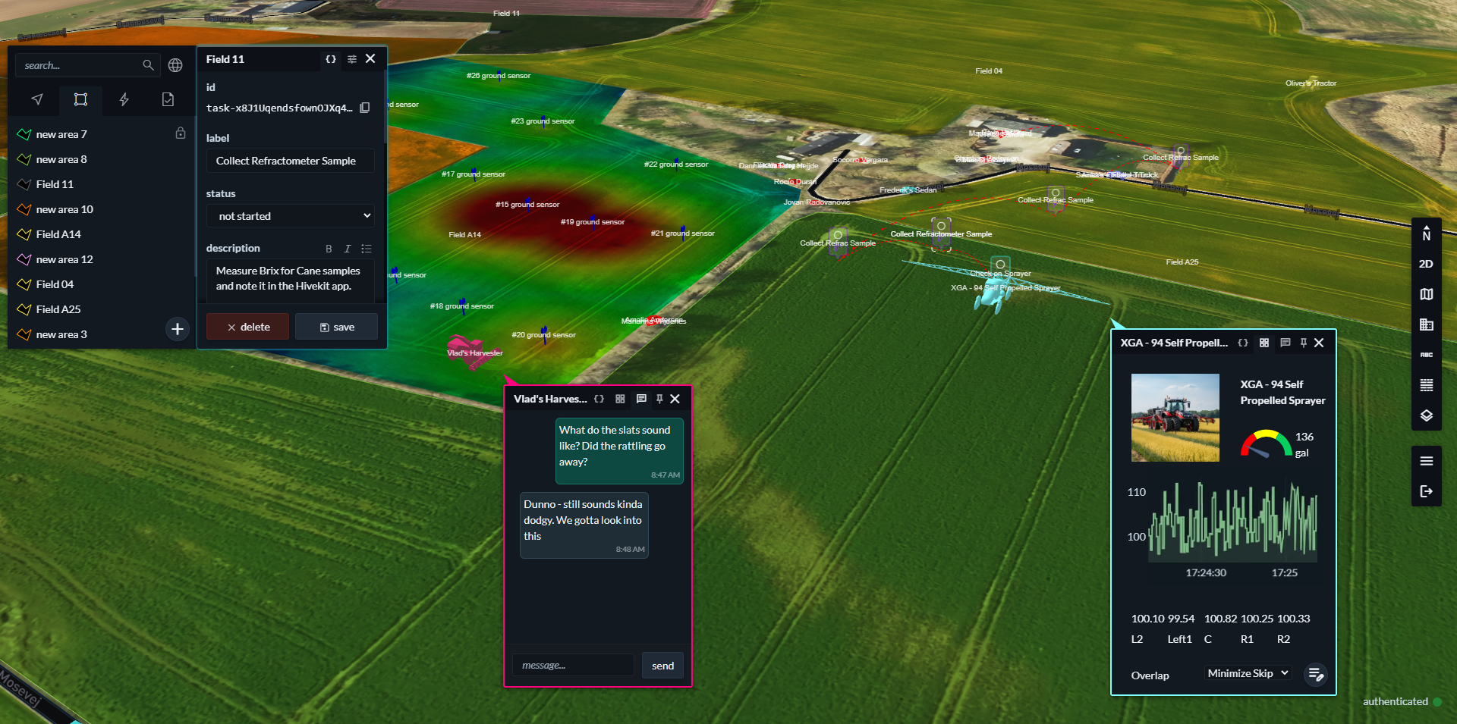Click the message input in harvester chat
Image resolution: width=1457 pixels, height=724 pixels.
(573, 666)
